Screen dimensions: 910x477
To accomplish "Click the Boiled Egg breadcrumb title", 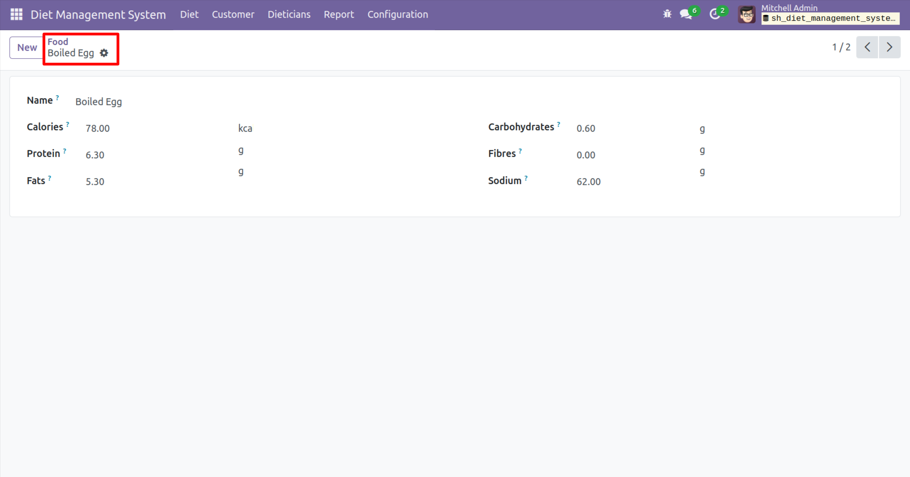I will click(x=71, y=53).
